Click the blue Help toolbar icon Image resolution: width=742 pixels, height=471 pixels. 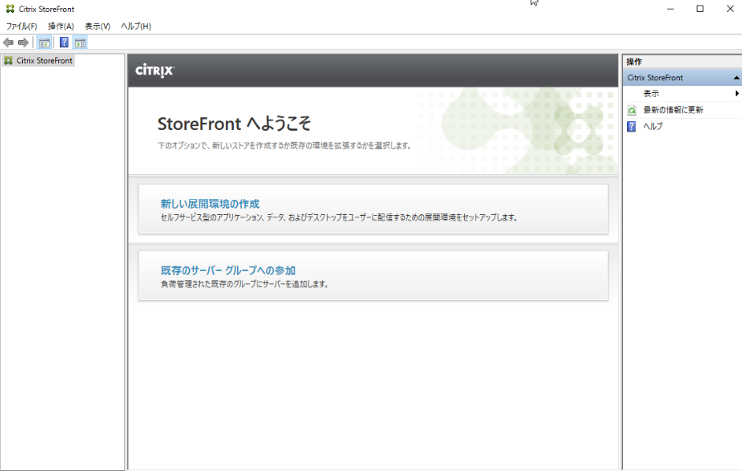coord(64,43)
